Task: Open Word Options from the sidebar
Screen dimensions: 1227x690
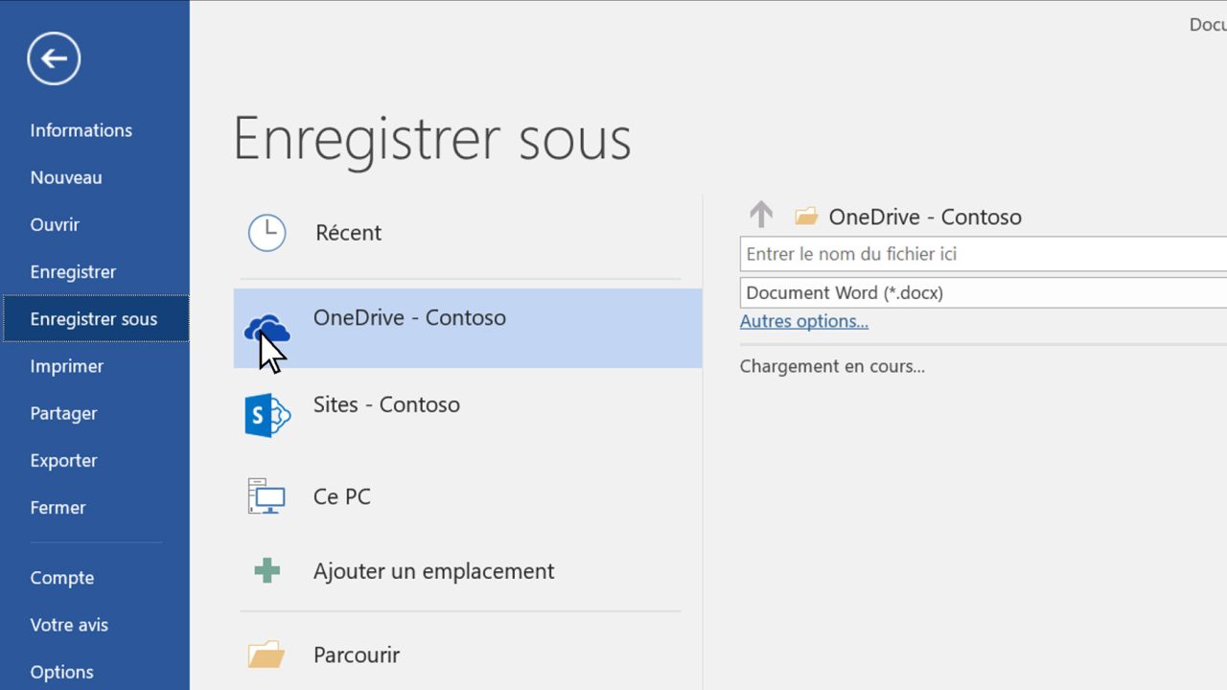Action: tap(61, 672)
